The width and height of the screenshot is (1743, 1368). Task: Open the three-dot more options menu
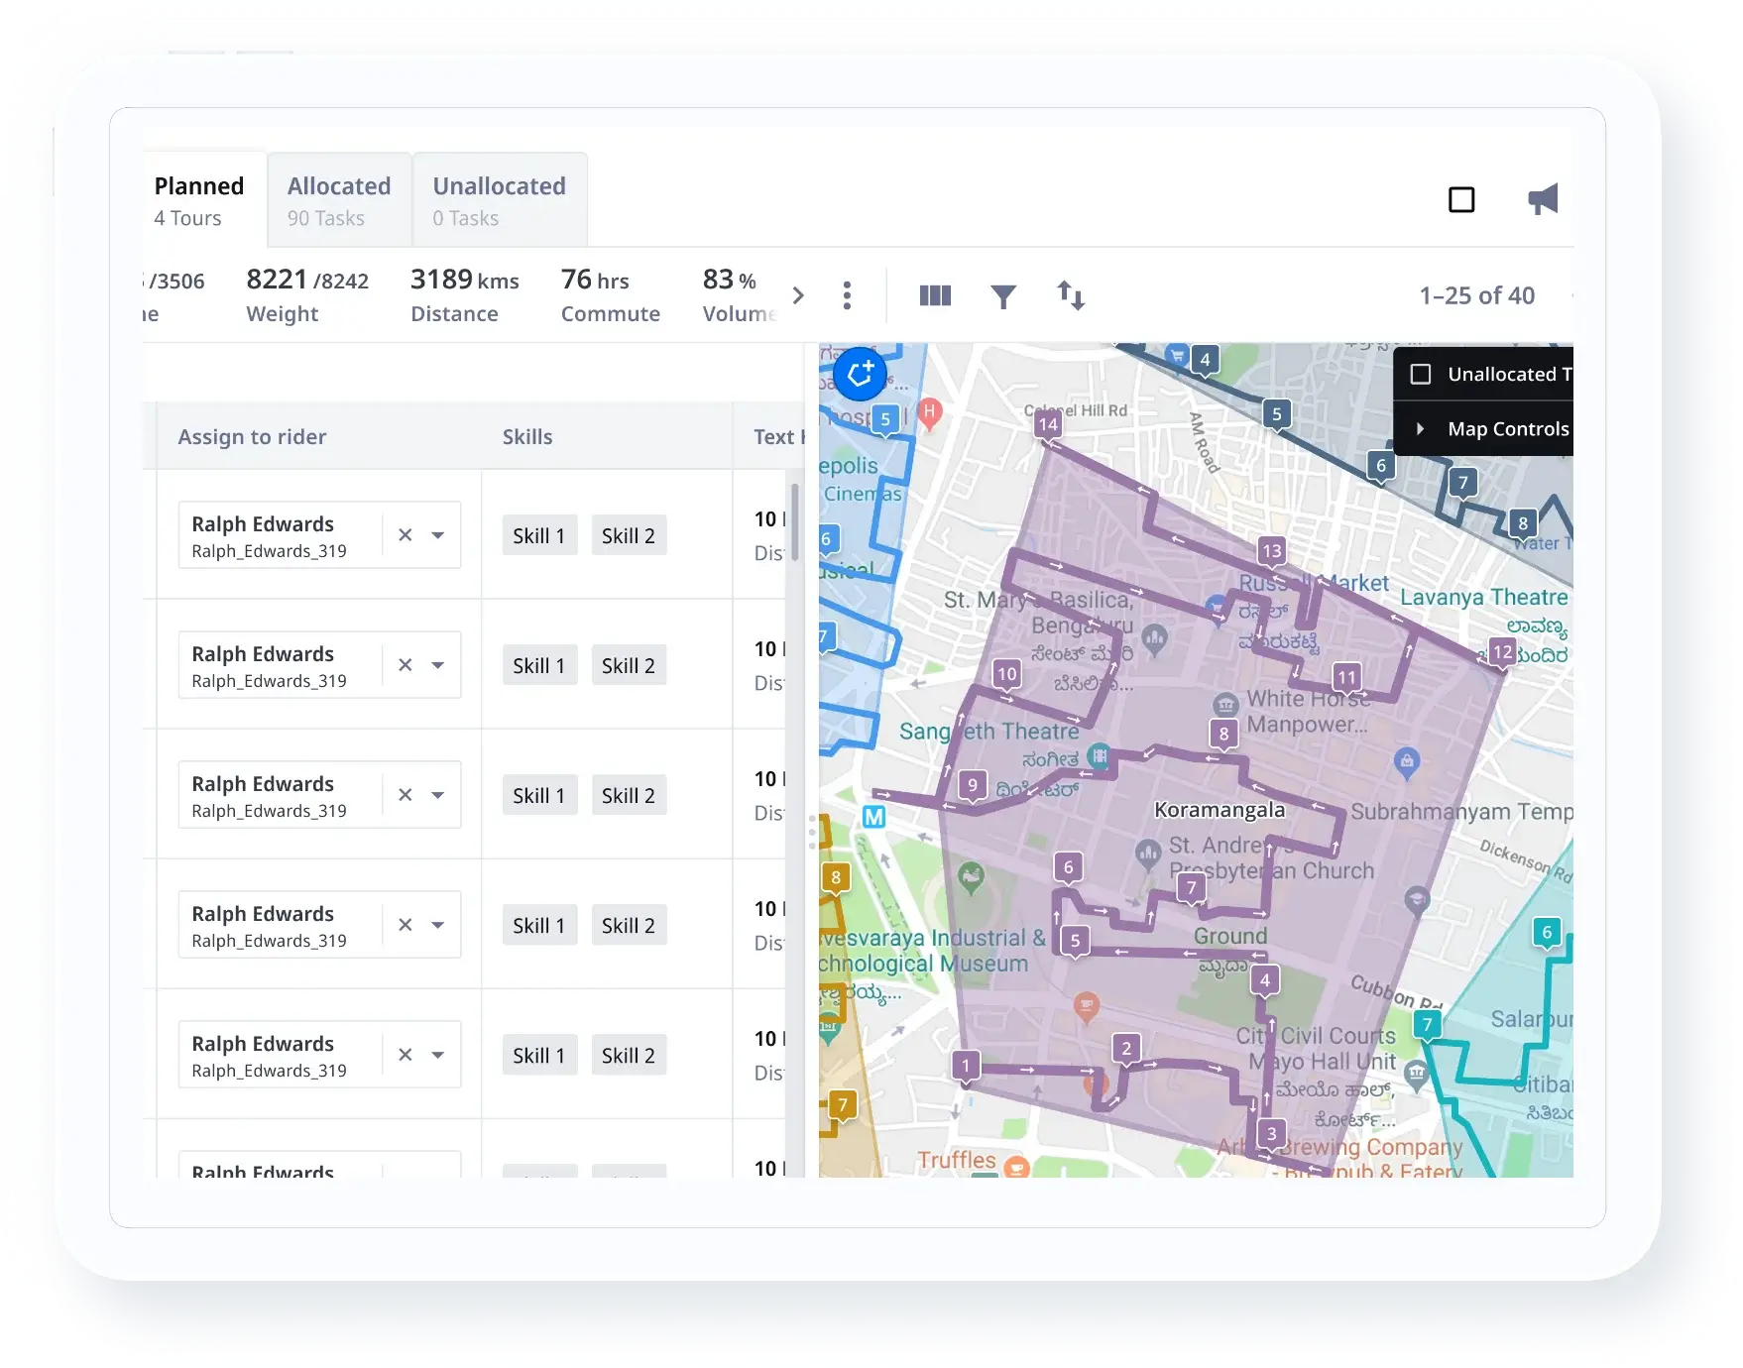coord(847,295)
